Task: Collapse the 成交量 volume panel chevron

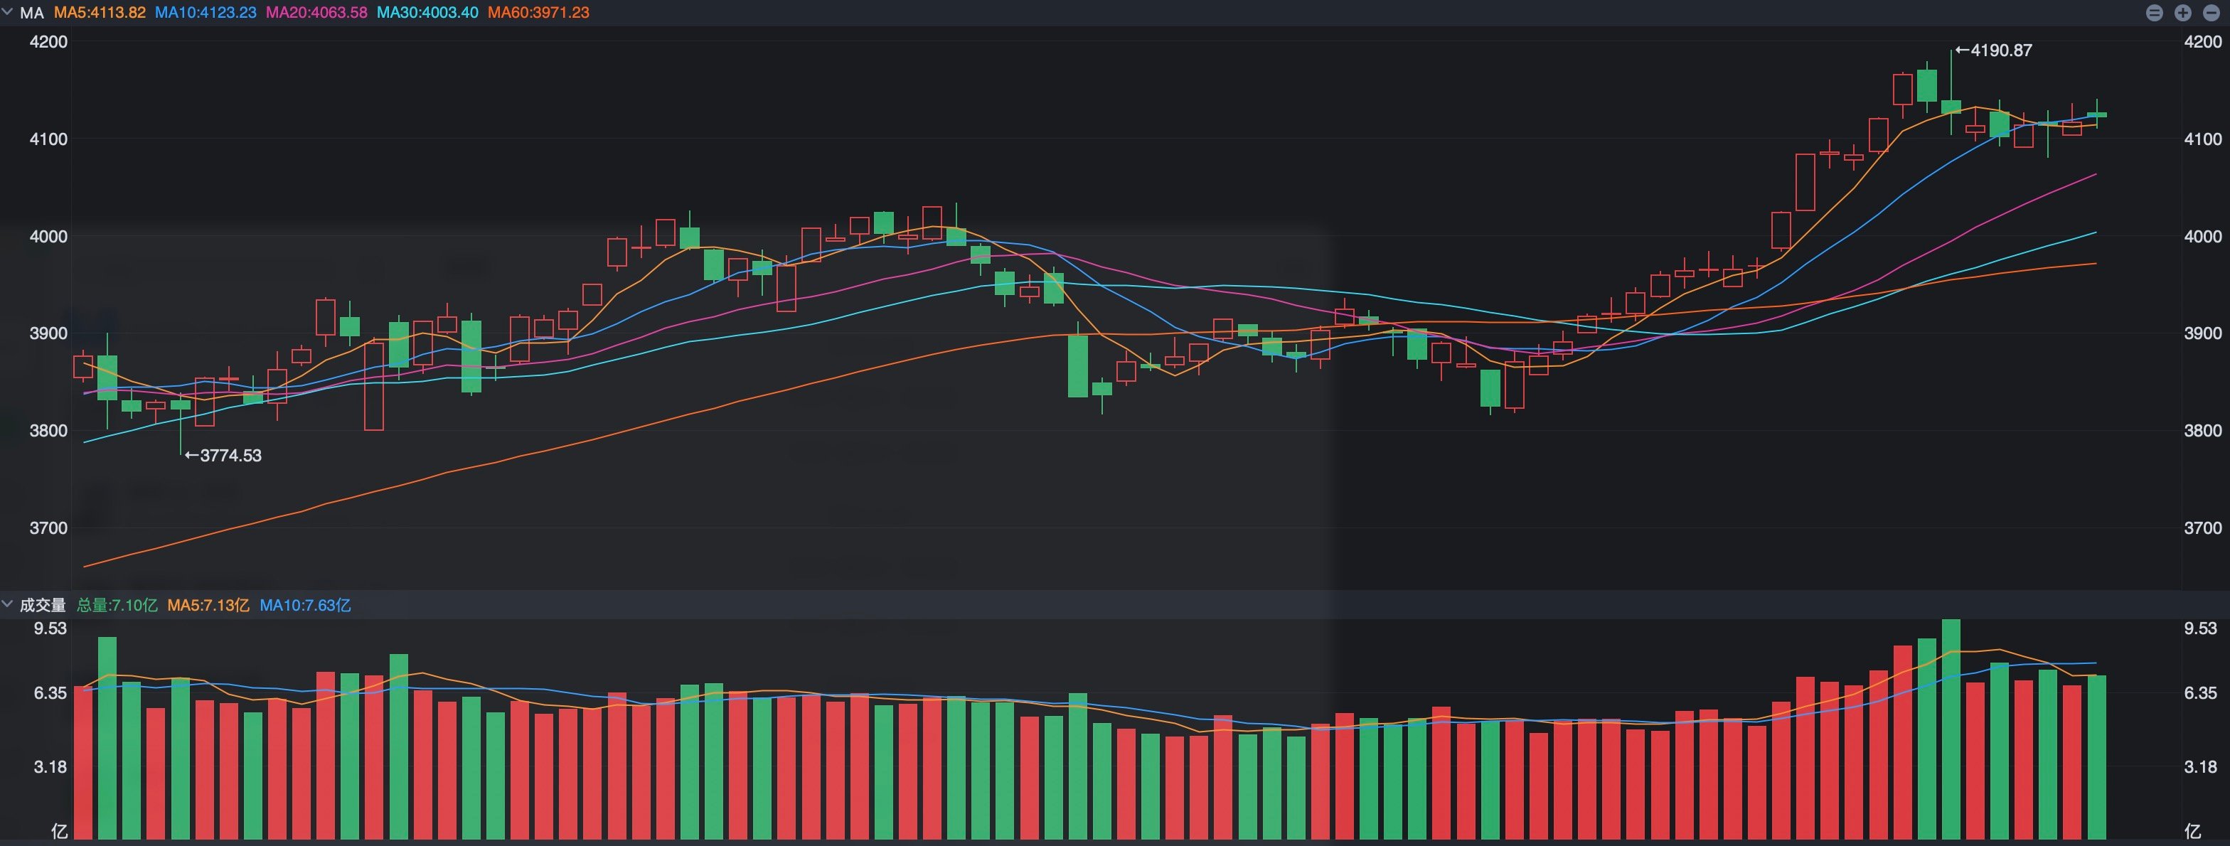Action: click(x=7, y=604)
